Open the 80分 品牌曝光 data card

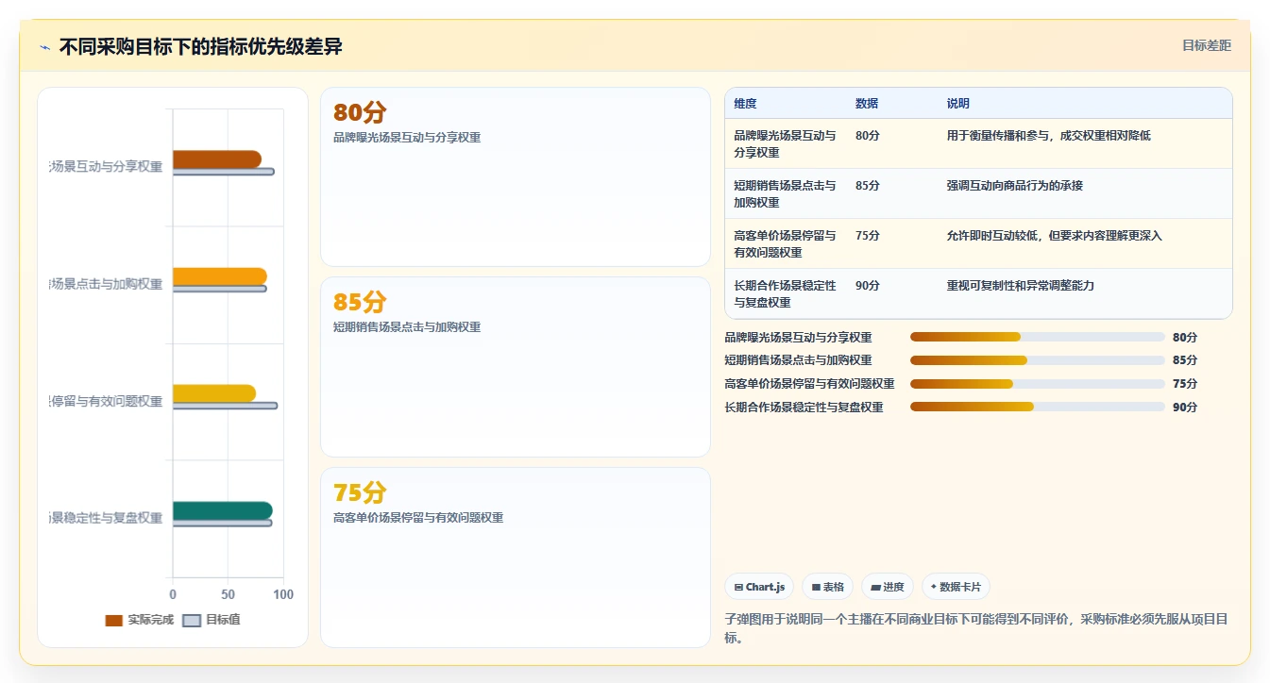coord(516,176)
